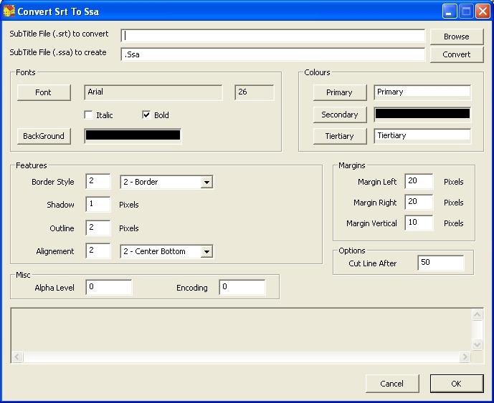Click the Primary colour display field
Screen dimensions: 494x403
(422, 92)
